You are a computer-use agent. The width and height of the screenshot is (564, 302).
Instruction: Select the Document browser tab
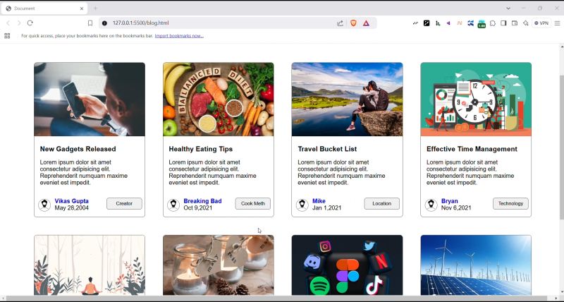pos(42,8)
